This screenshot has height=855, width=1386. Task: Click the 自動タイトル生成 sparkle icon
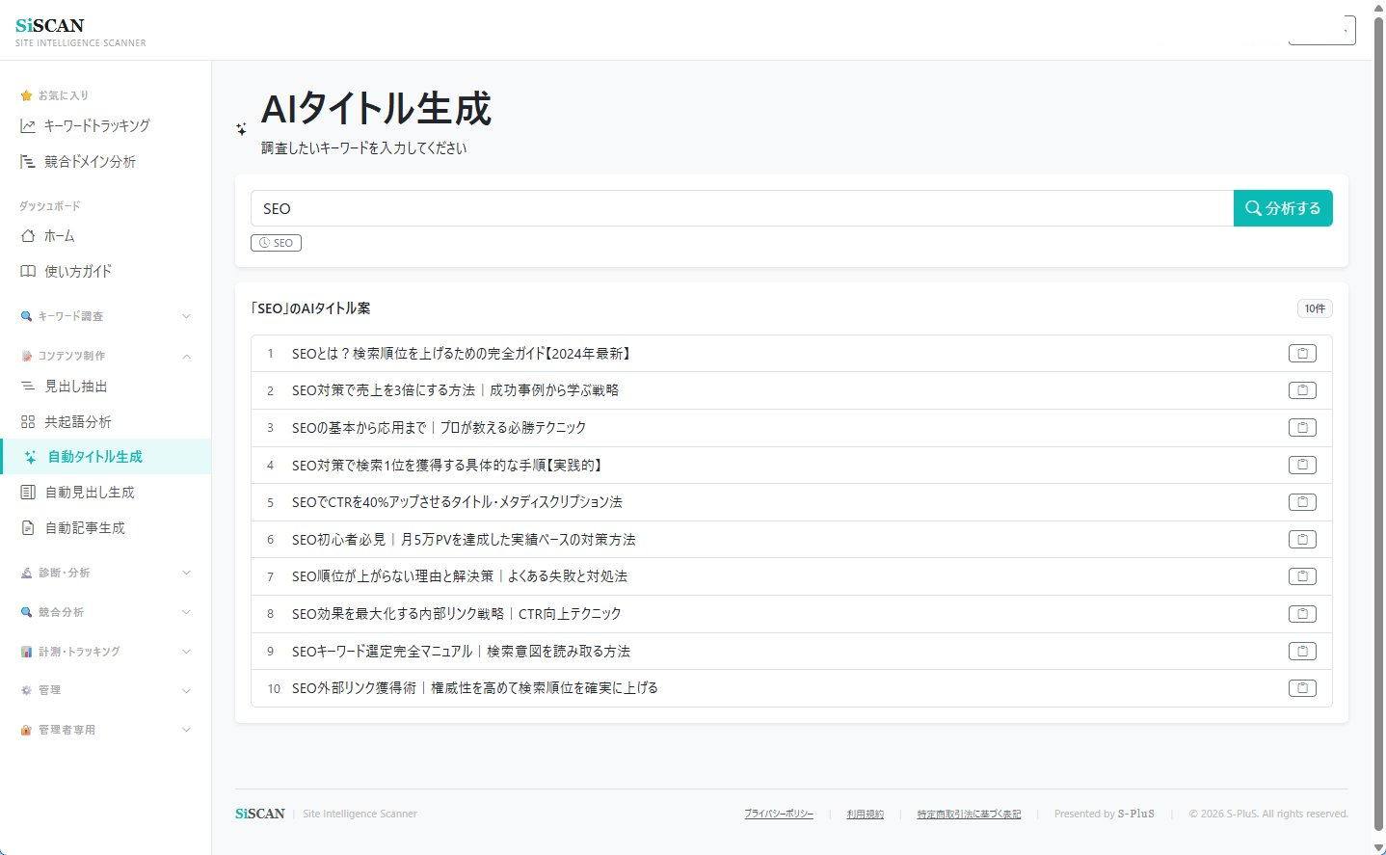(31, 457)
